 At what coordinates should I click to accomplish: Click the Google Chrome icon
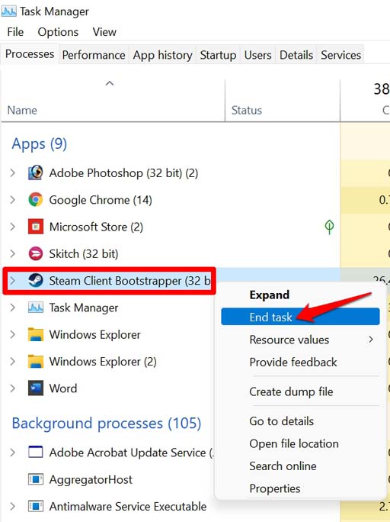36,200
